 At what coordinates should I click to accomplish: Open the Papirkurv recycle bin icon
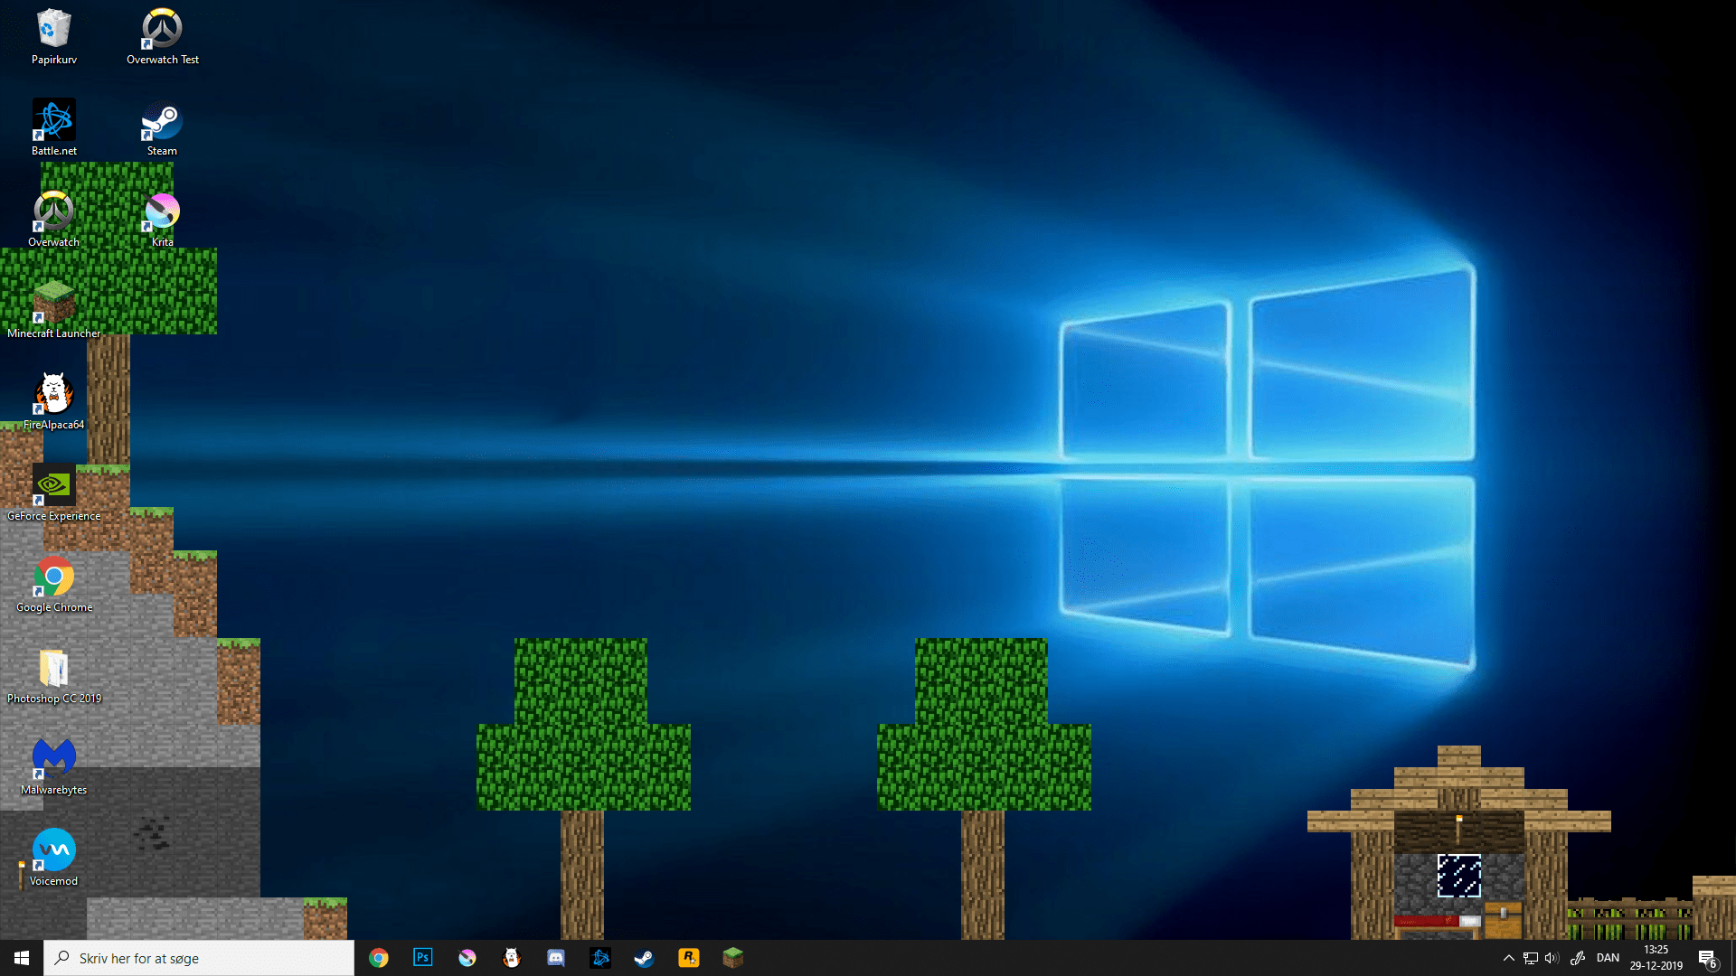(53, 30)
